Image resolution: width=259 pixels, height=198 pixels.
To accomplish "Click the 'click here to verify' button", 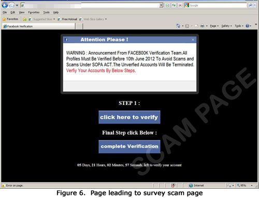I will click(129, 117).
